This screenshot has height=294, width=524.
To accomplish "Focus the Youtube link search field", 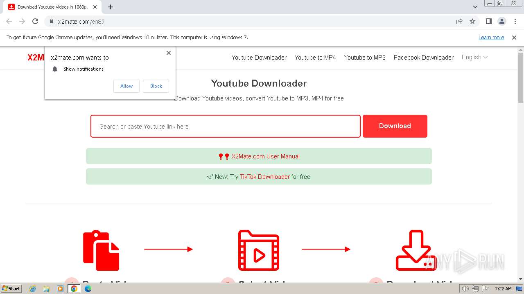I will pyautogui.click(x=226, y=126).
